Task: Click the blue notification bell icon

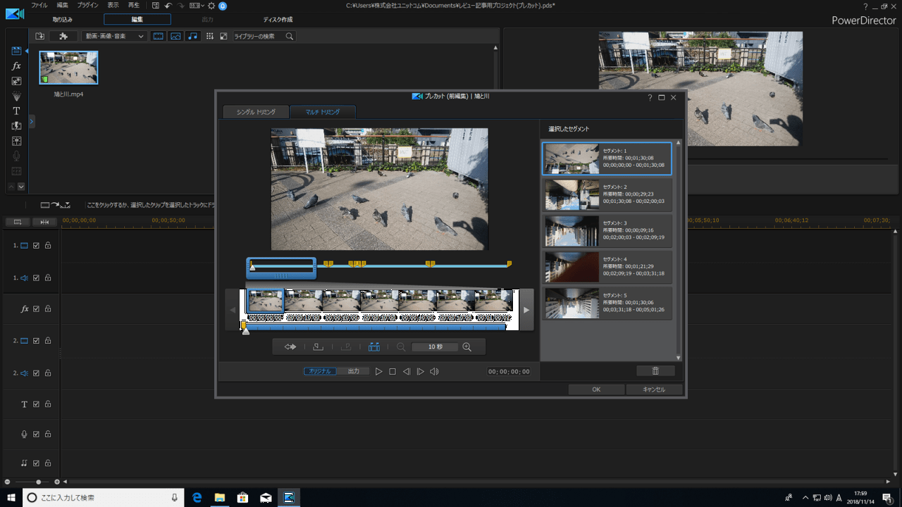Action: click(223, 6)
